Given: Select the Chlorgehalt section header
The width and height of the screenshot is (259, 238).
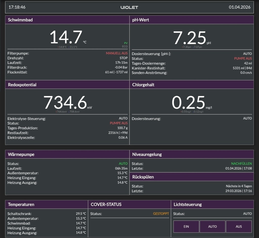Looking at the screenshot, I should [192, 85].
